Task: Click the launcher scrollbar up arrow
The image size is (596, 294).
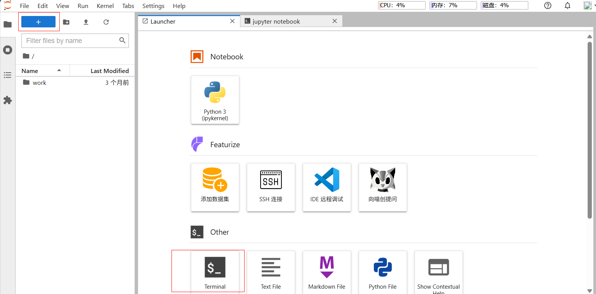Action: tap(590, 37)
